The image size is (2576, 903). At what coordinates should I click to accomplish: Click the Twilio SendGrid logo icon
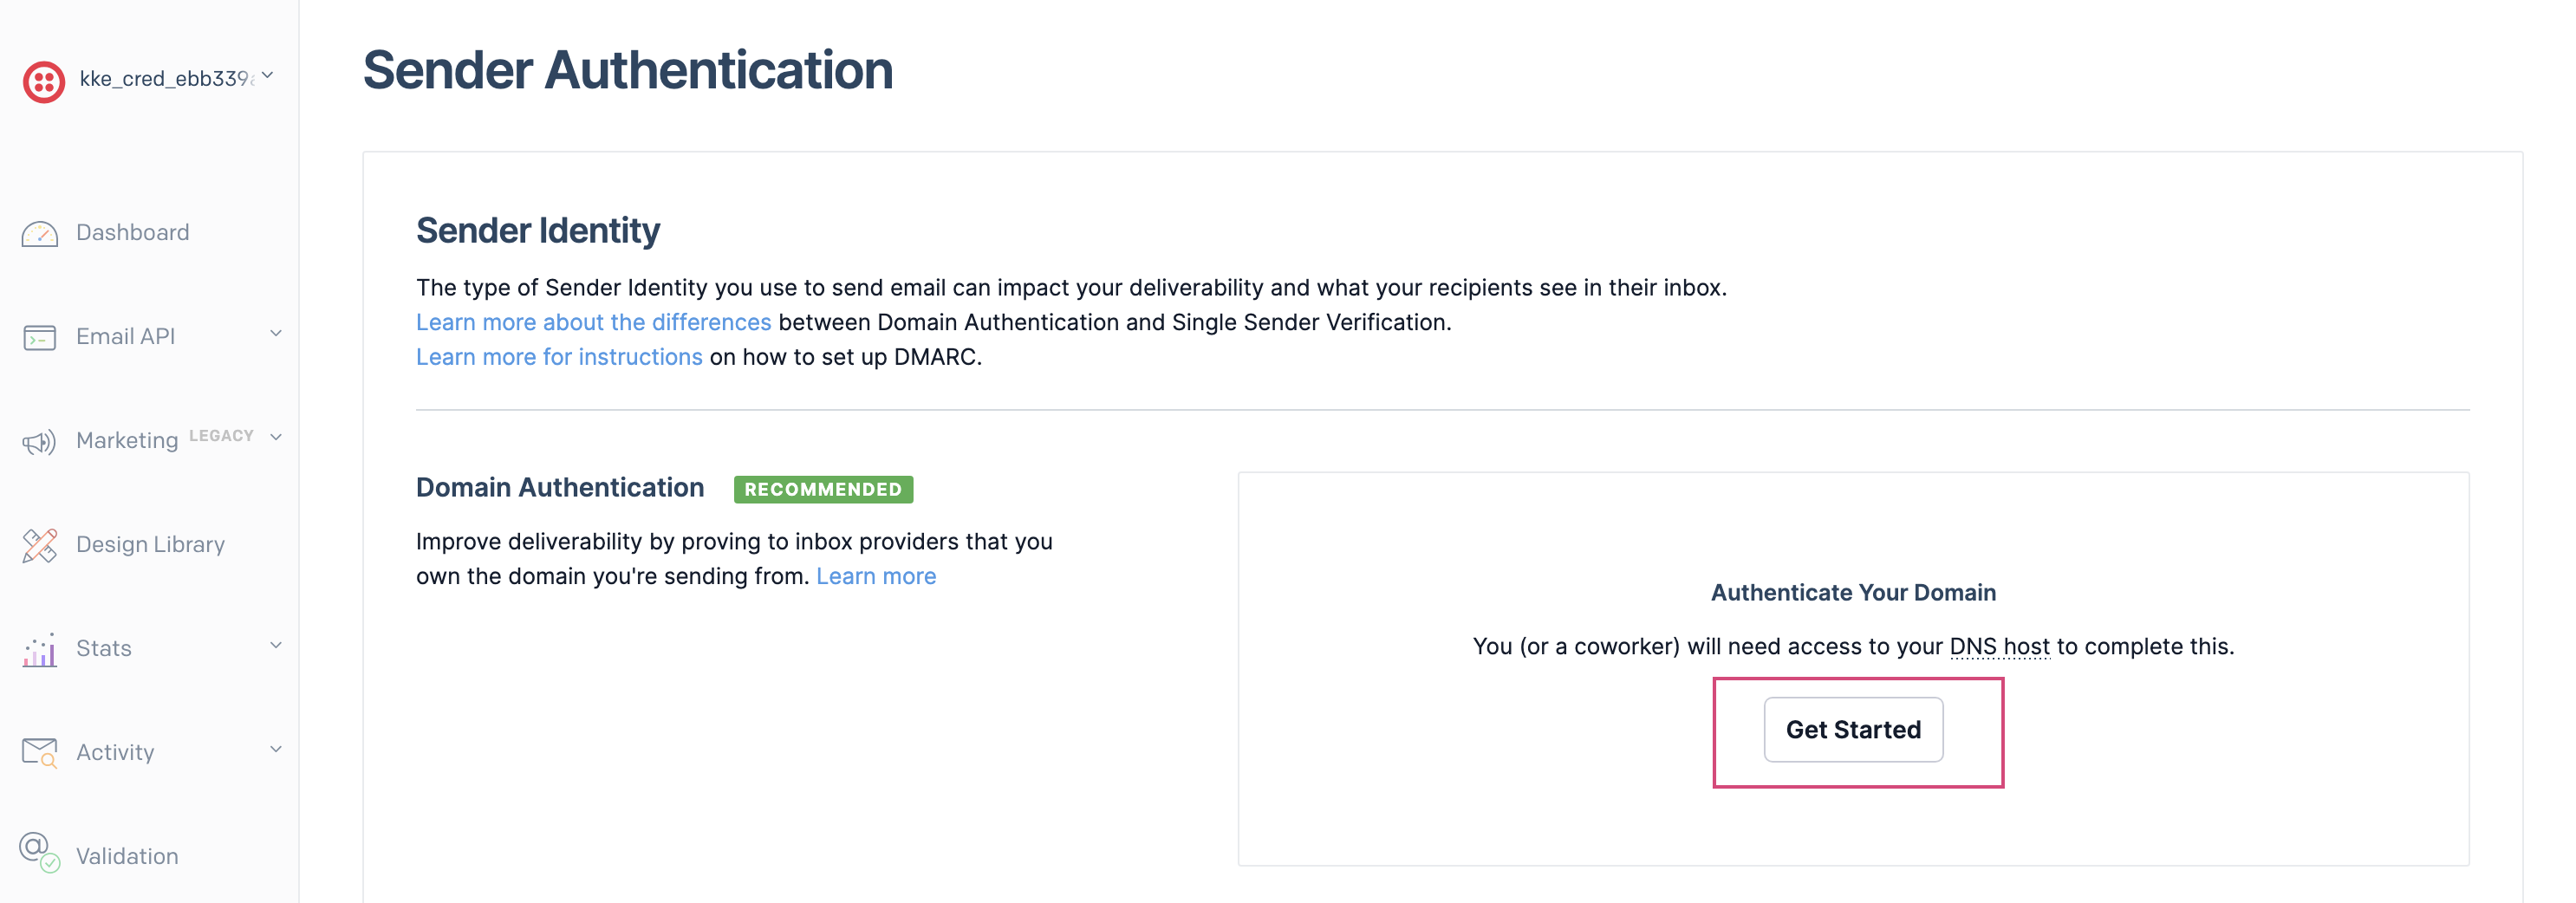(x=44, y=81)
